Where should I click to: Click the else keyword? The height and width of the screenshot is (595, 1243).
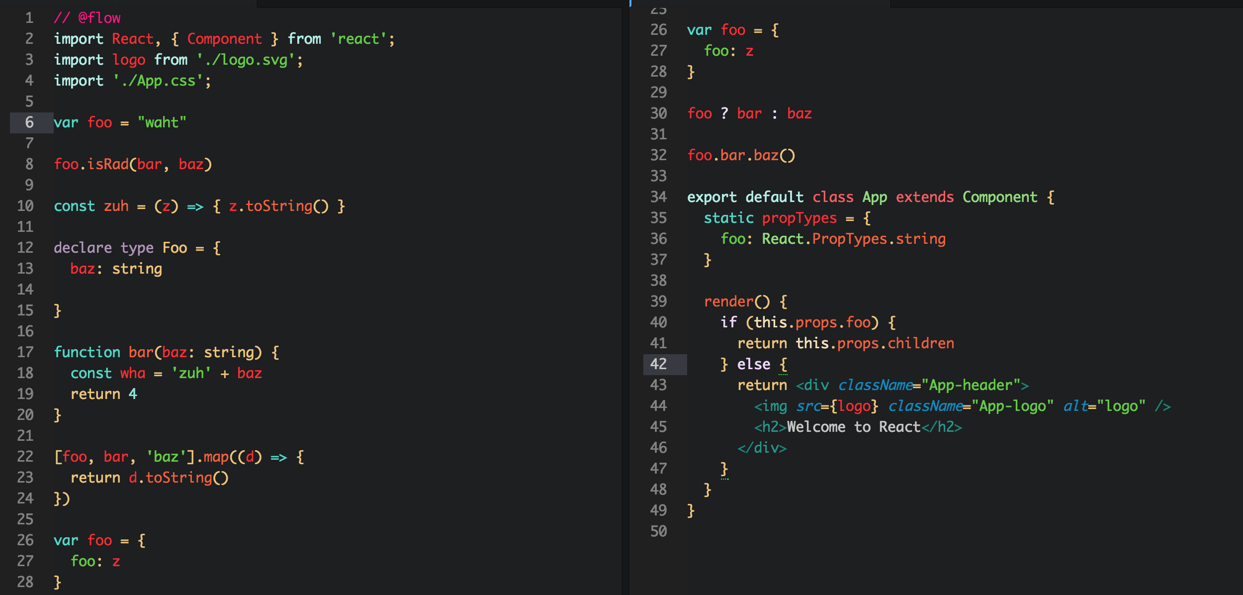pyautogui.click(x=753, y=365)
